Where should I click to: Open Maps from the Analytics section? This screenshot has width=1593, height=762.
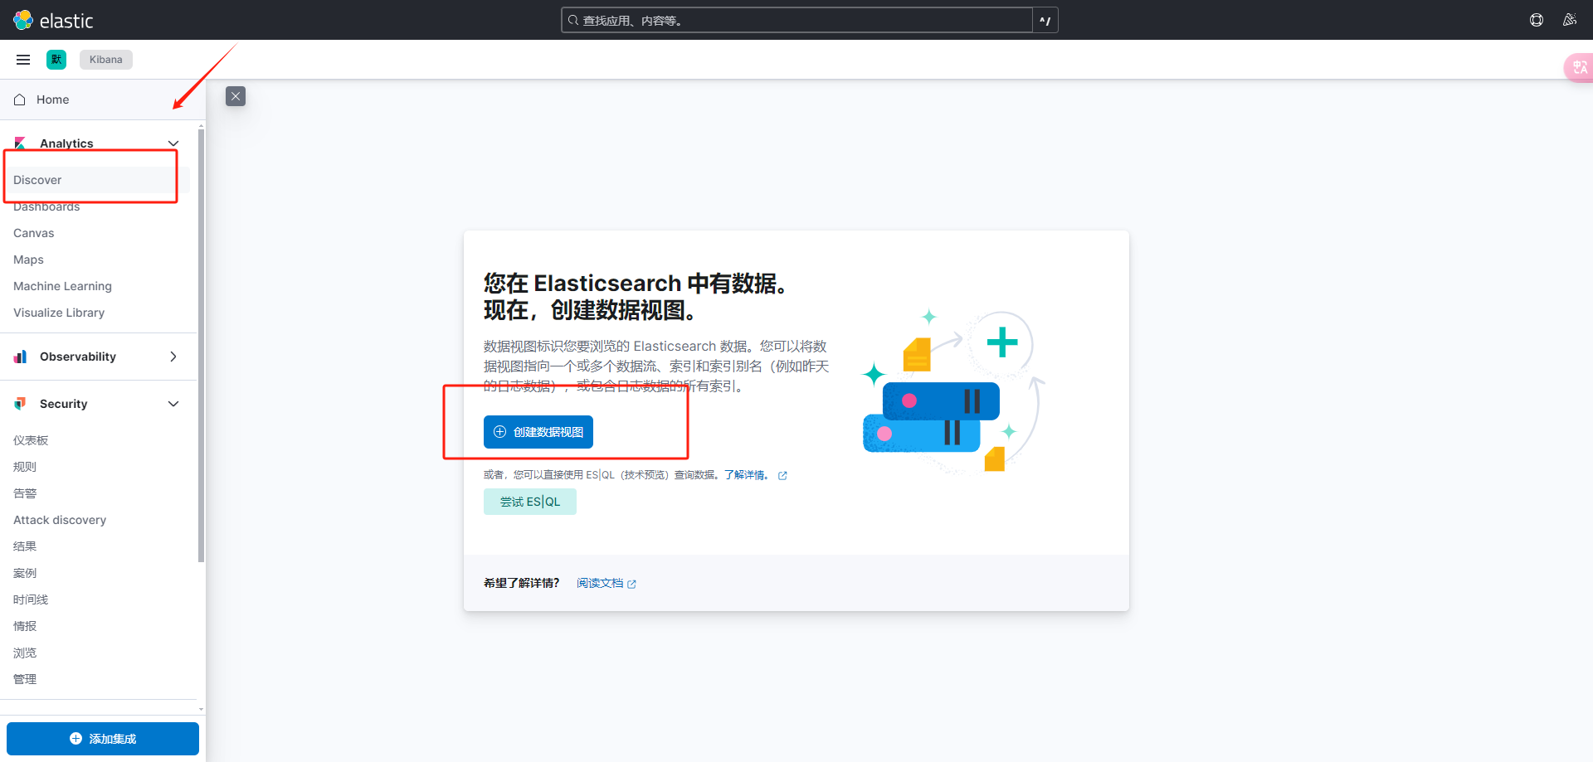click(27, 259)
